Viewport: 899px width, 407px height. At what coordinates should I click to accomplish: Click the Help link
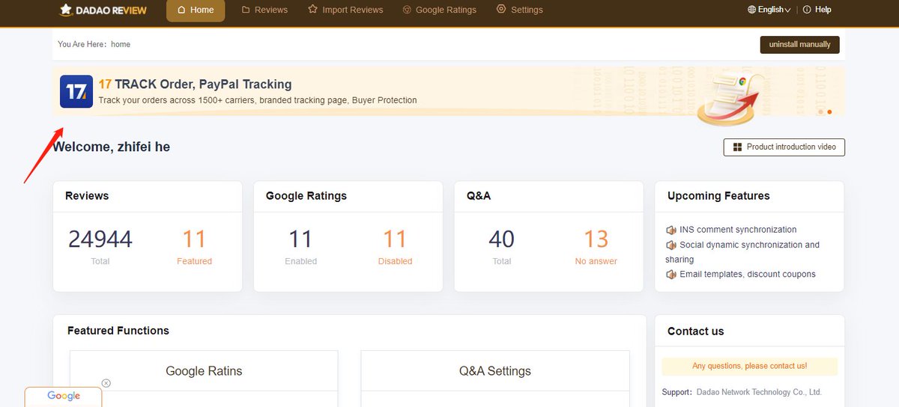tap(817, 10)
